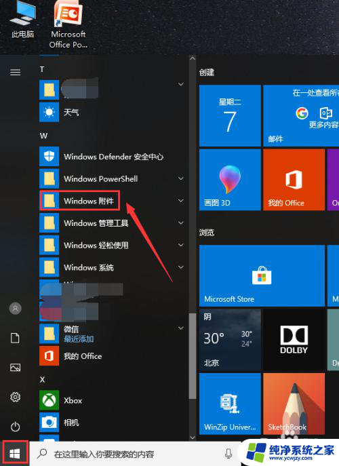Open the Documents sidebar icon
The width and height of the screenshot is (339, 466).
click(16, 338)
